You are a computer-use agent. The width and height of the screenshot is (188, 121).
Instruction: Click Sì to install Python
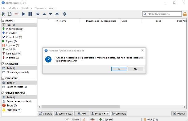[x=119, y=69]
